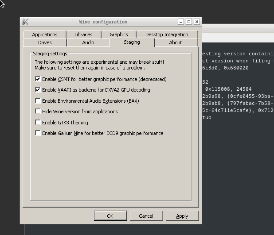
Task: Click terminal line '0x115008, 24584'
Action: pos(228,89)
